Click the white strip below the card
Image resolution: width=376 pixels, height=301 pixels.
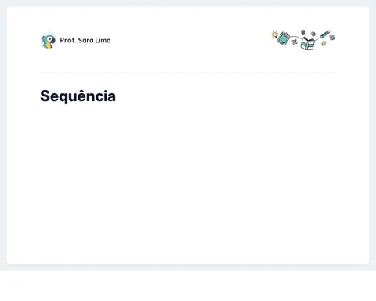click(x=188, y=286)
